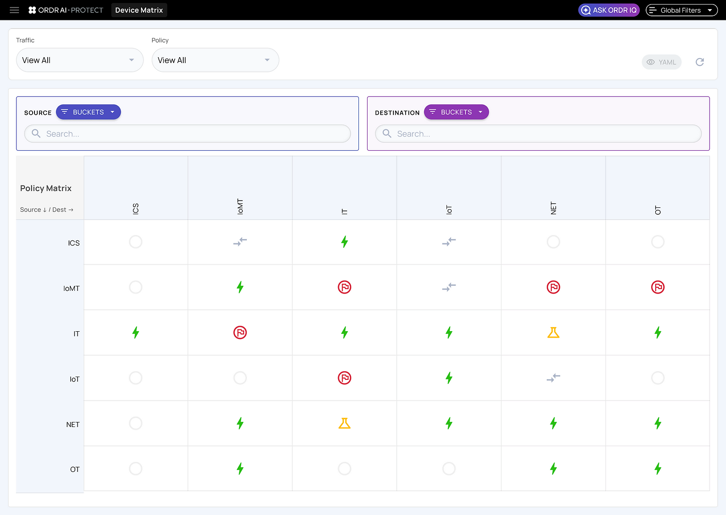The width and height of the screenshot is (726, 515).
Task: Open the Destination Buckets dropdown
Action: click(x=456, y=112)
